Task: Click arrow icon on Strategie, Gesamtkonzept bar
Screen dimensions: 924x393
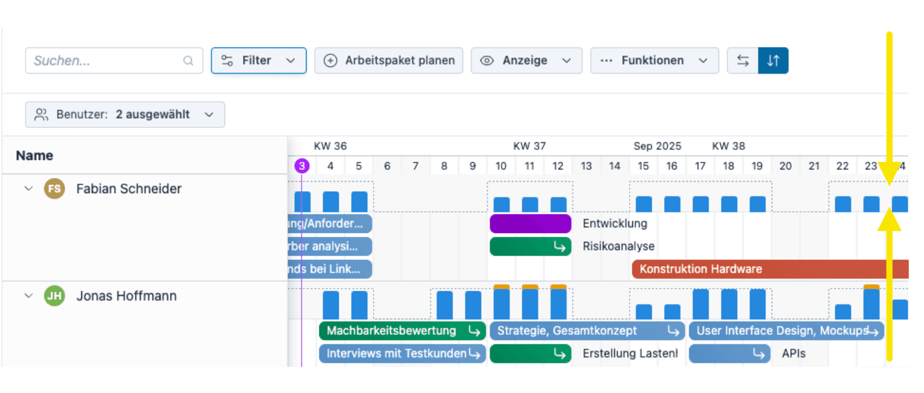Action: click(673, 331)
